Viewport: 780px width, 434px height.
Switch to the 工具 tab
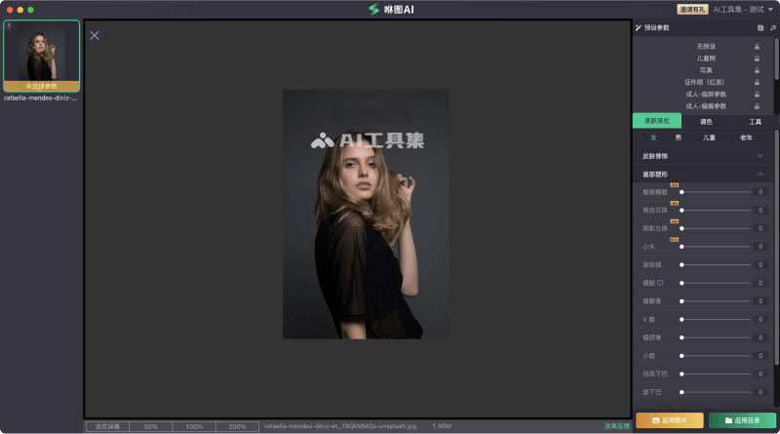[755, 122]
